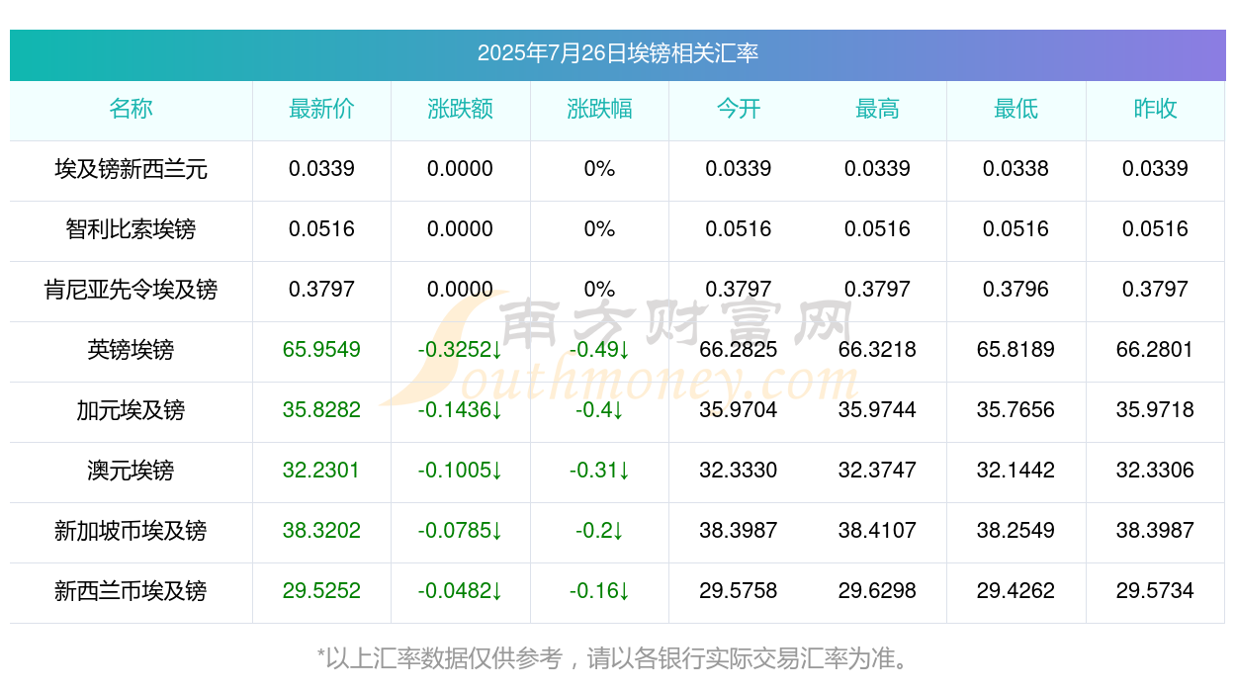Click previous close 32.3306 for 澳元埃镑
1236x690 pixels.
1155,471
